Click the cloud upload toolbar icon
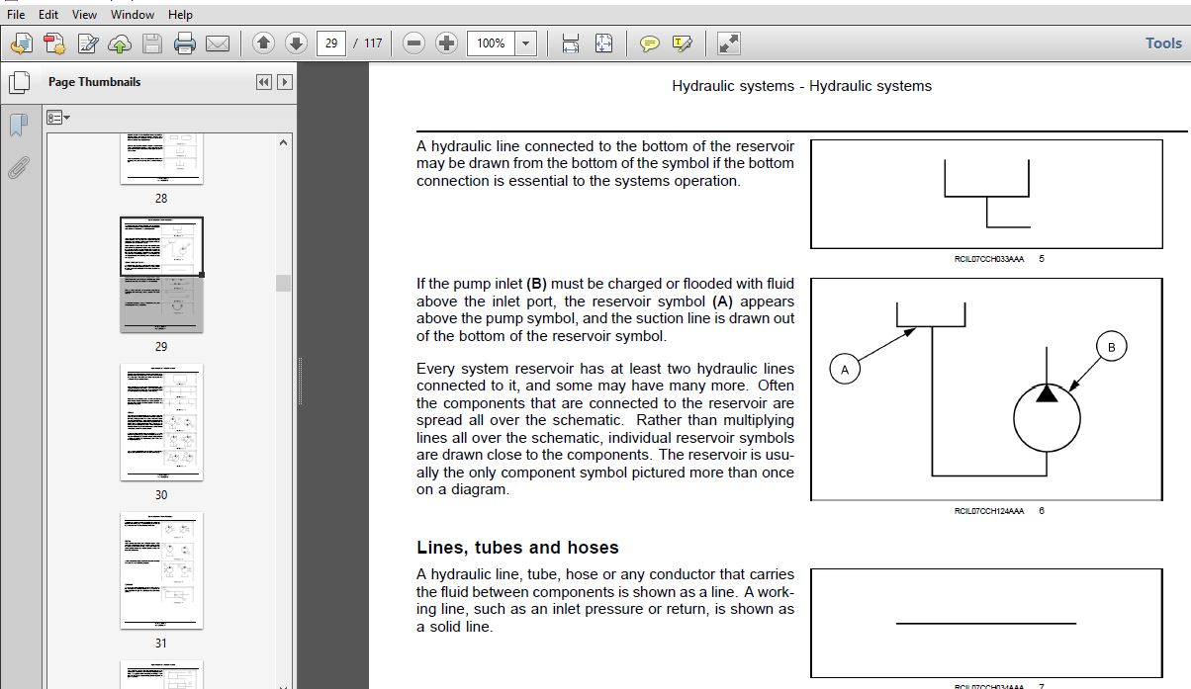1191x689 pixels. click(x=120, y=43)
